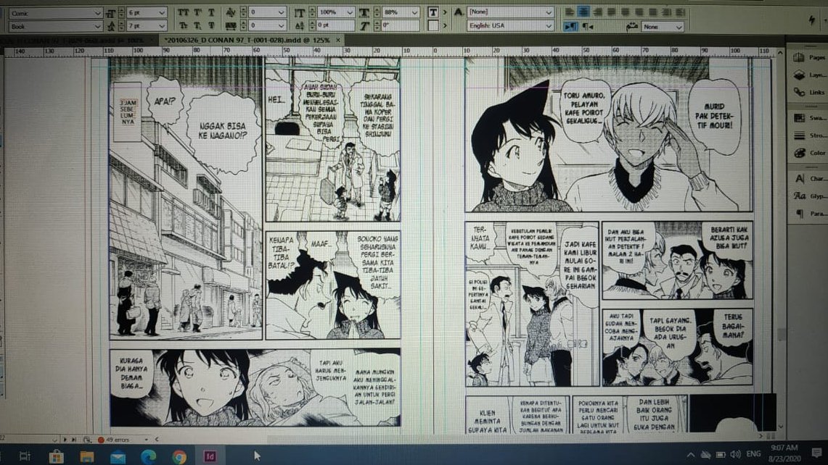Viewport: 828px width, 465px height.
Task: Open language dropdown showing English: USA
Action: 510,25
